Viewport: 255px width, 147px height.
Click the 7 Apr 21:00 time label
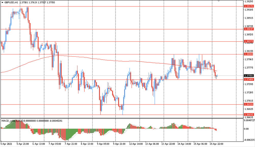[x=71, y=144]
